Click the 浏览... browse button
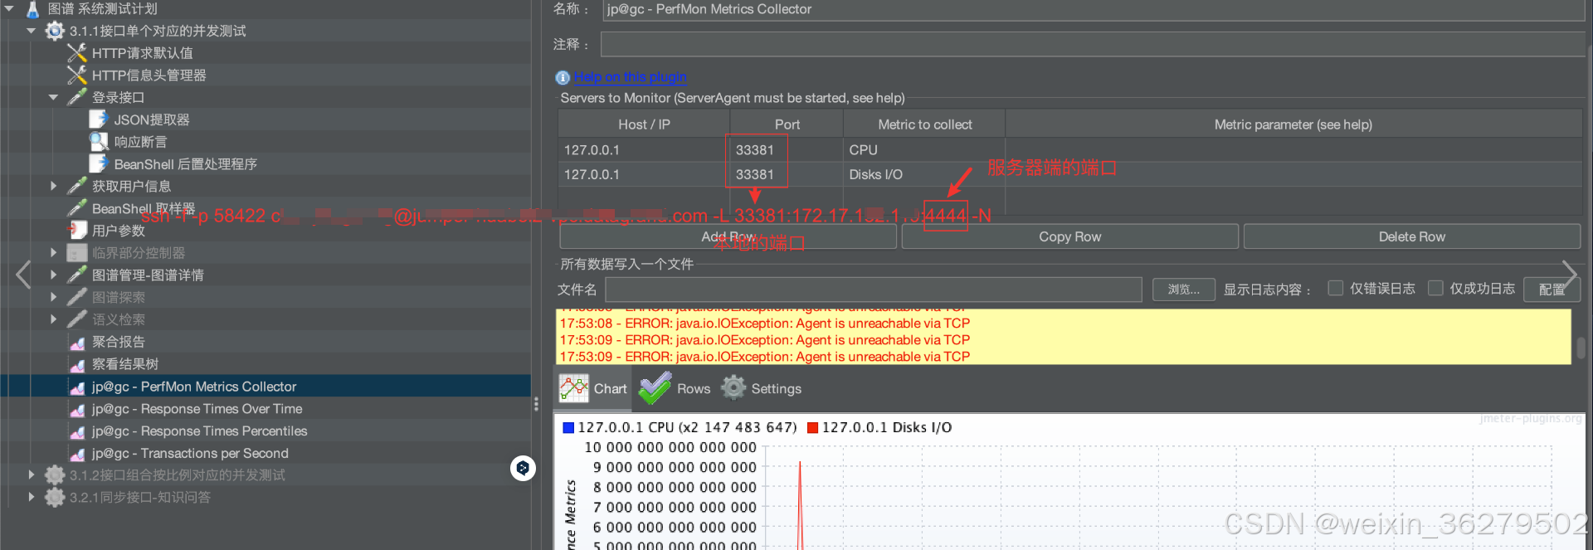1593x550 pixels. 1184,290
